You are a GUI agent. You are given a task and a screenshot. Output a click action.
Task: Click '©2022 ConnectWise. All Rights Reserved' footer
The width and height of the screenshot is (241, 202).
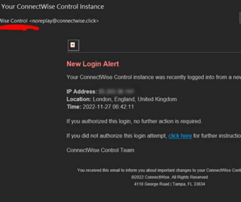(x=170, y=177)
